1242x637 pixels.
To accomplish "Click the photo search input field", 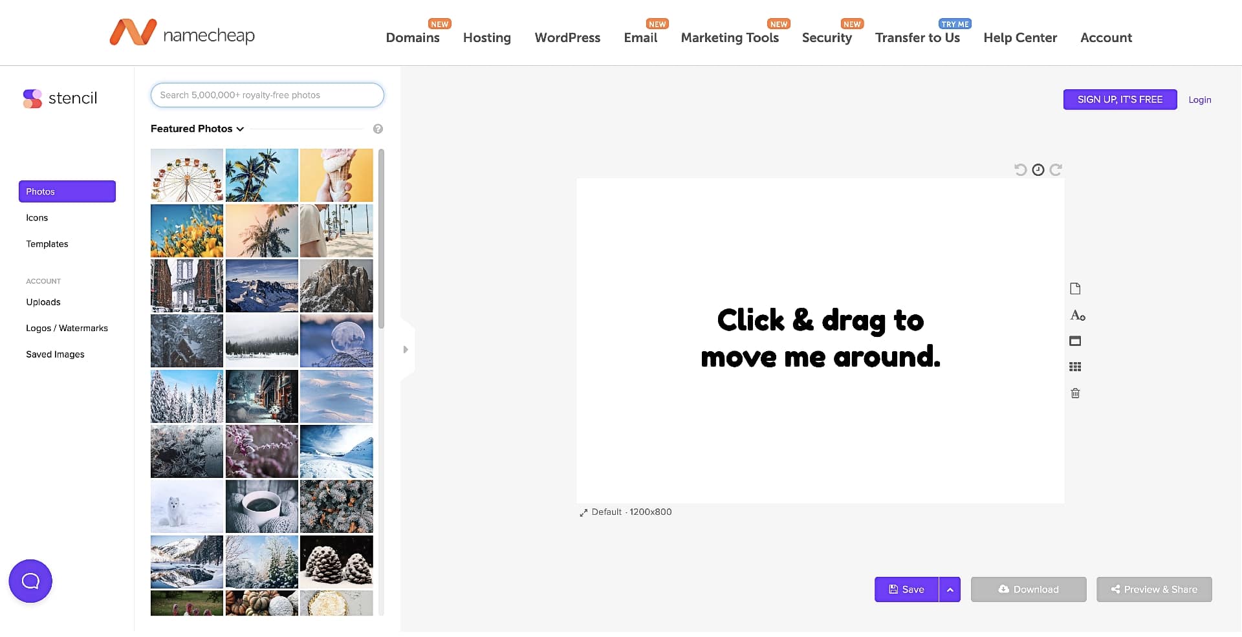I will click(267, 95).
